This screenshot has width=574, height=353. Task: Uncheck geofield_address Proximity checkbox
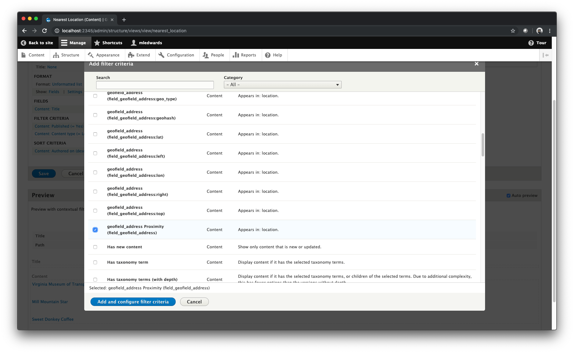coord(95,230)
